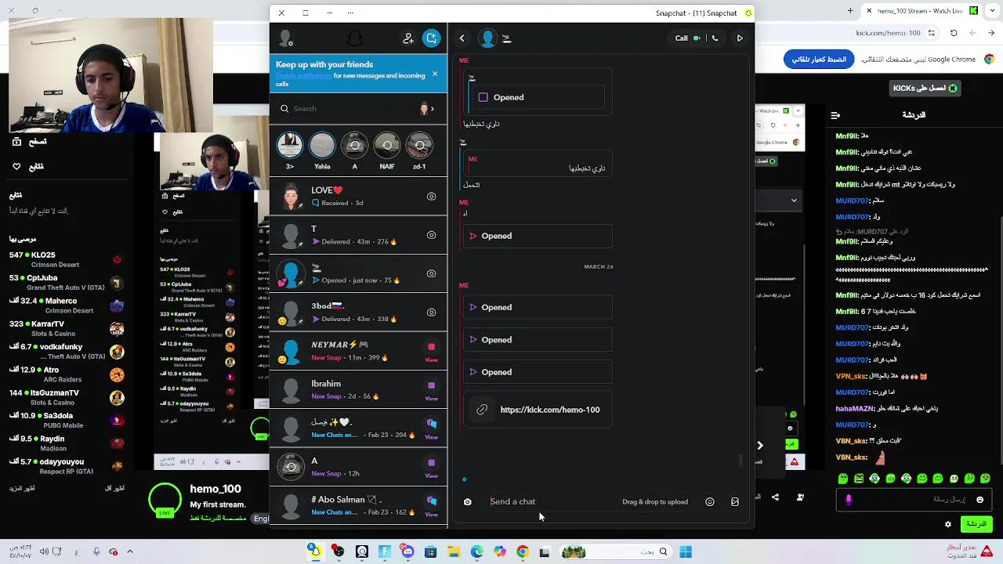View new snap from contact A
1003x564 pixels.
(x=431, y=468)
